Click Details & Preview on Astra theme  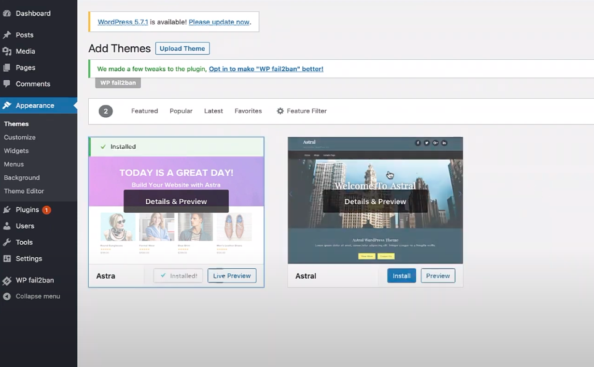pos(176,202)
